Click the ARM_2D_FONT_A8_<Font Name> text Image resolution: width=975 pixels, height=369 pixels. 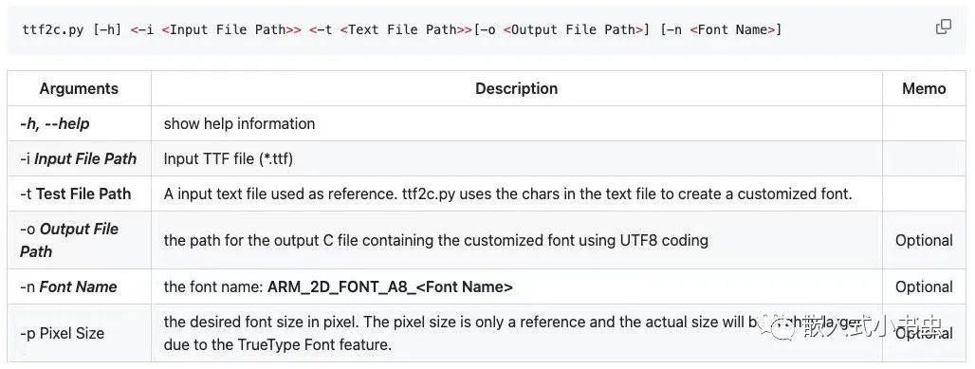pyautogui.click(x=390, y=286)
